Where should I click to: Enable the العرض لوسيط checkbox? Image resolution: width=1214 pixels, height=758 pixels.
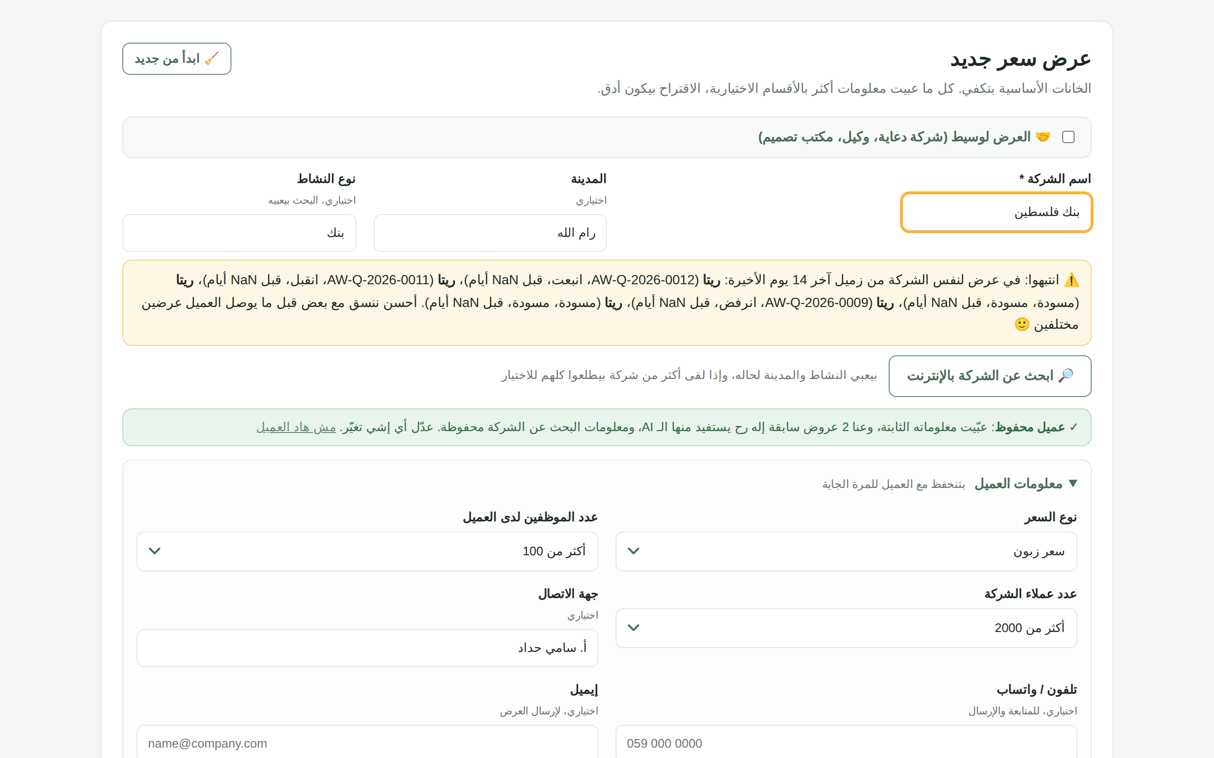1068,137
